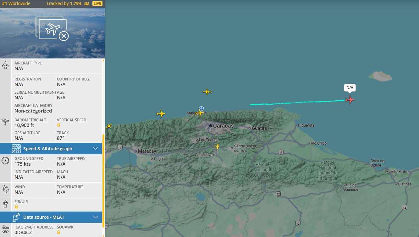Screen dimensions: 419x237
Task: Collapse the Speed & Altitude graph chevron
Action: tap(96, 149)
